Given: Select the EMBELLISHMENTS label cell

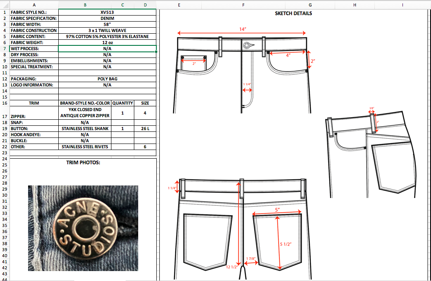Looking at the screenshot, I should [34, 61].
